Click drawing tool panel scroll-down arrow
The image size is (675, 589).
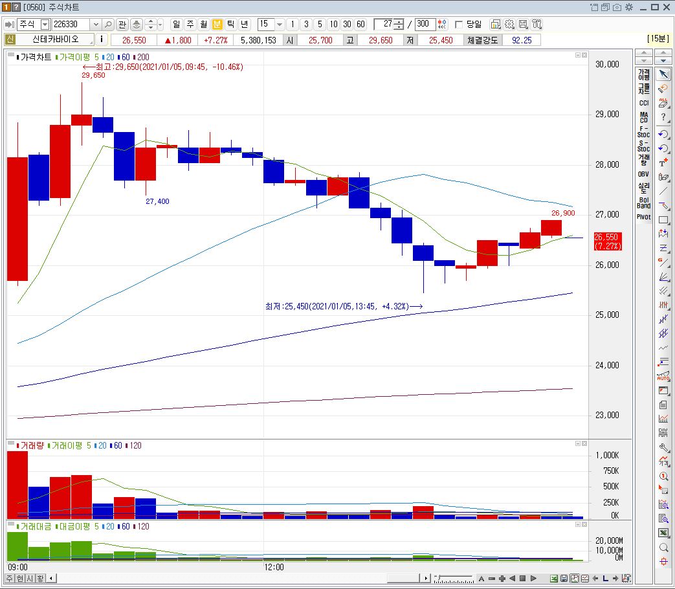tap(663, 61)
